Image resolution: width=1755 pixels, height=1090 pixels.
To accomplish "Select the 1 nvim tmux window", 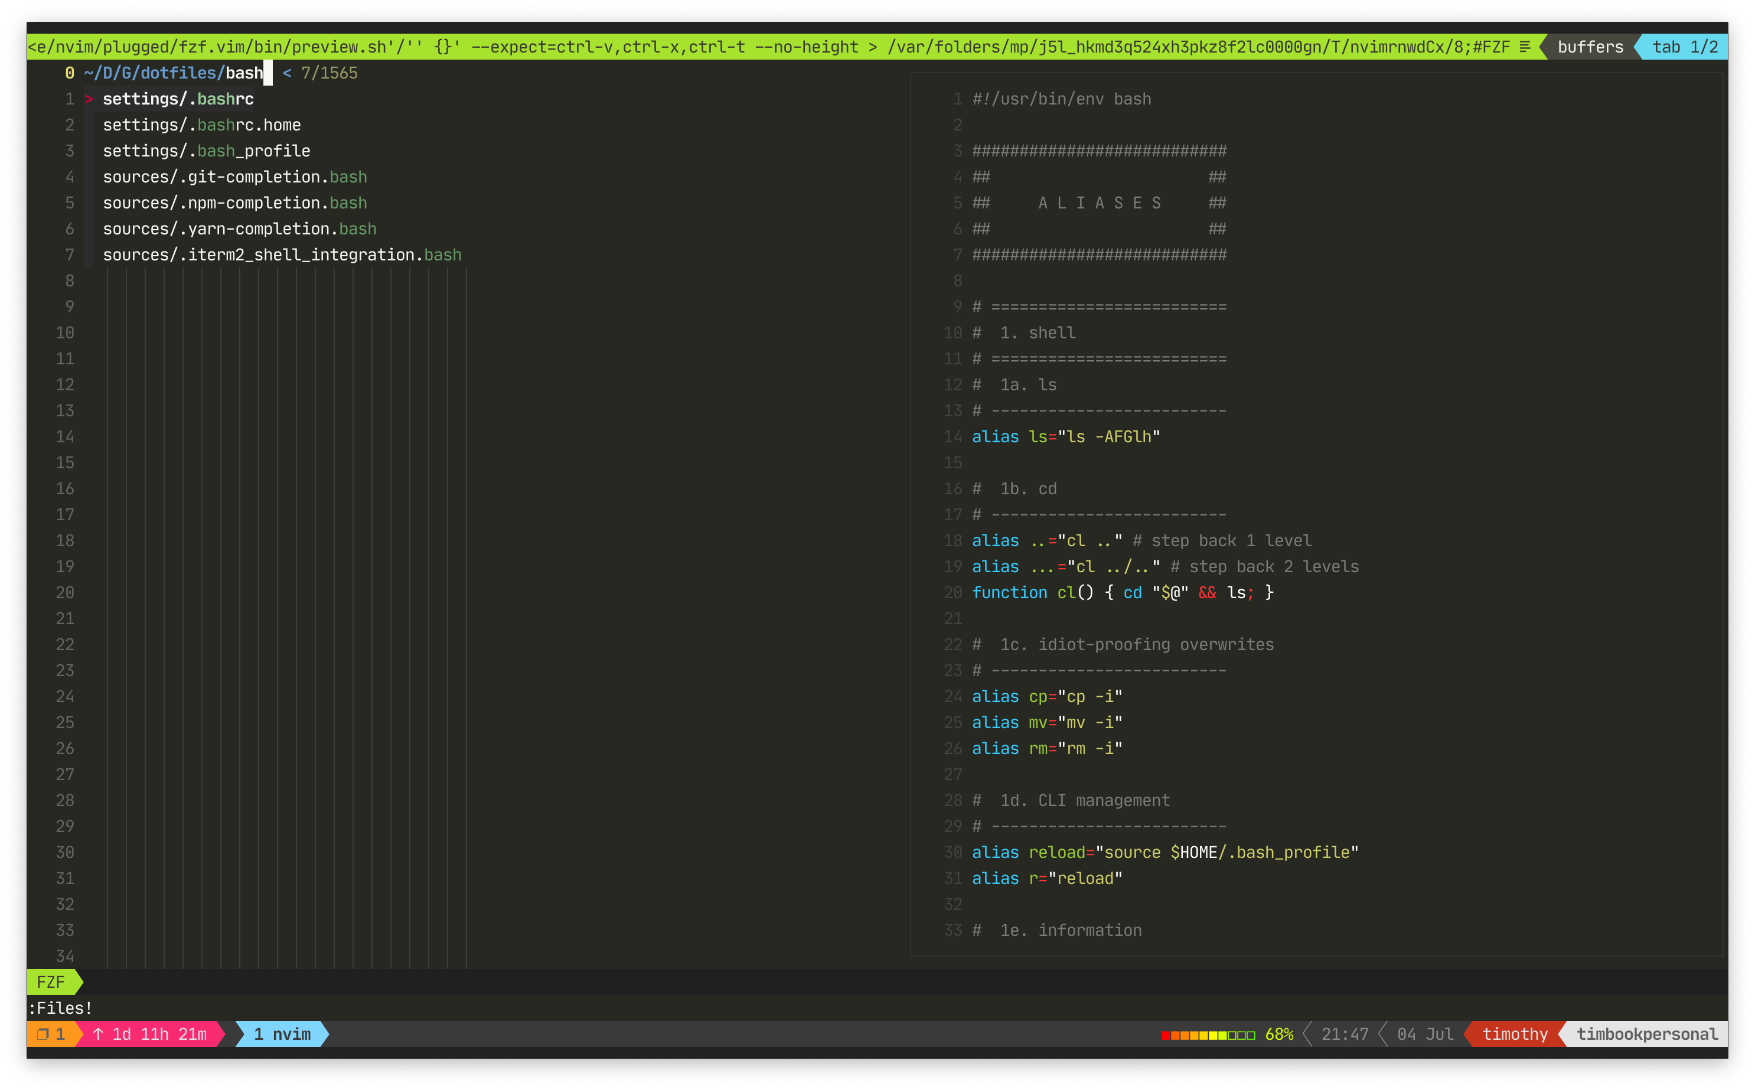I will [282, 1034].
